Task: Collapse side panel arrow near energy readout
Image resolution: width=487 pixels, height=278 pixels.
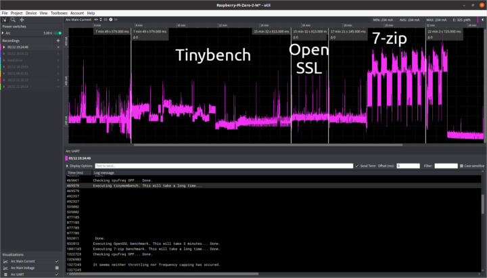Action: (x=482, y=20)
